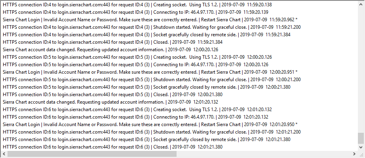
Task: Click the horizontal scrollbar left arrow
Action: (4, 154)
